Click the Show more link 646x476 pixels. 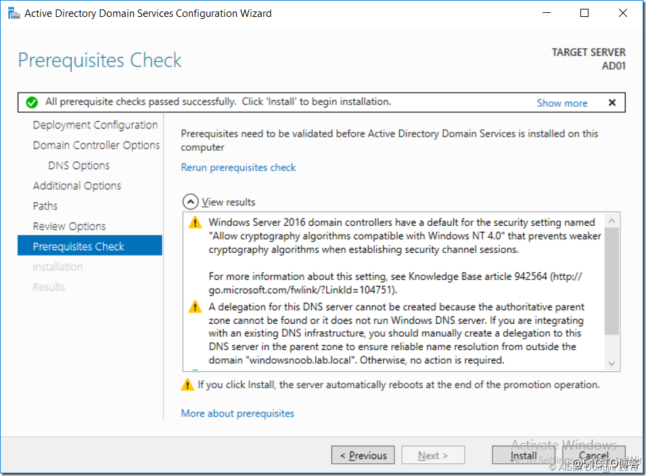click(562, 103)
